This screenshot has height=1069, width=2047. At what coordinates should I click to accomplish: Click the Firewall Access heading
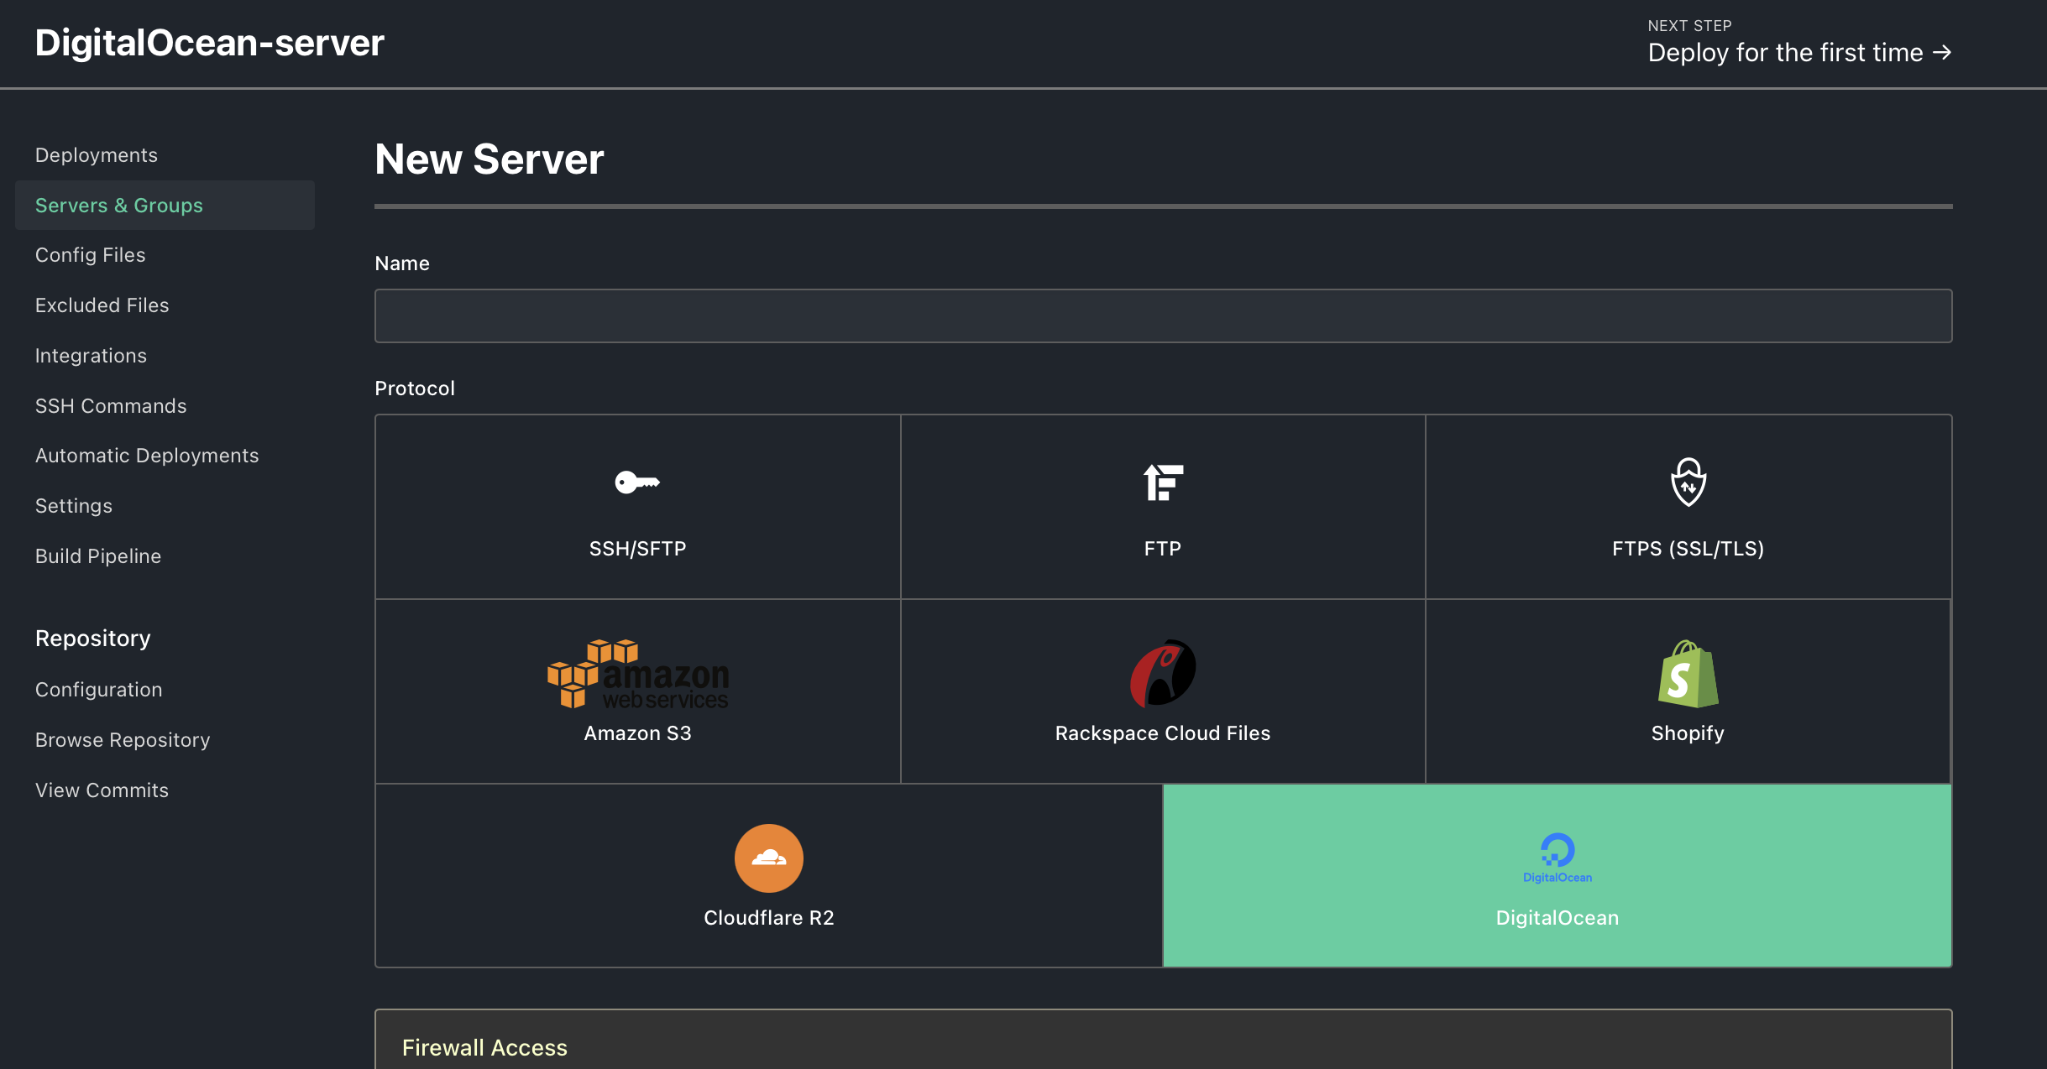[x=484, y=1048]
